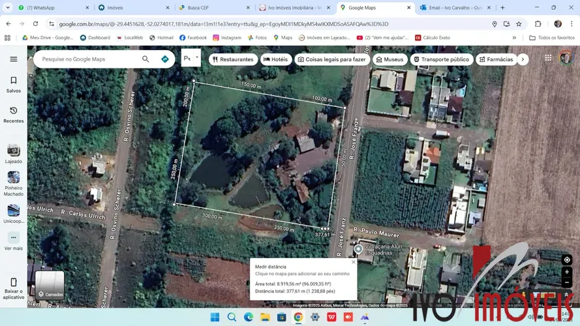
Task: Close the Medir distância panel
Action: (x=354, y=262)
